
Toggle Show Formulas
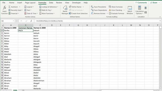[x=116, y=7]
